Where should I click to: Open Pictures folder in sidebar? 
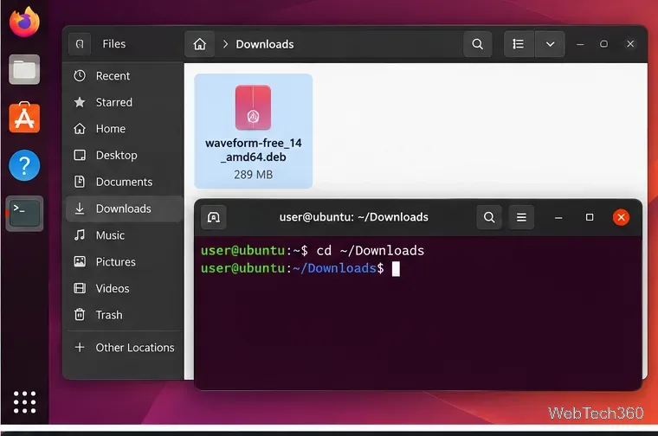click(124, 261)
